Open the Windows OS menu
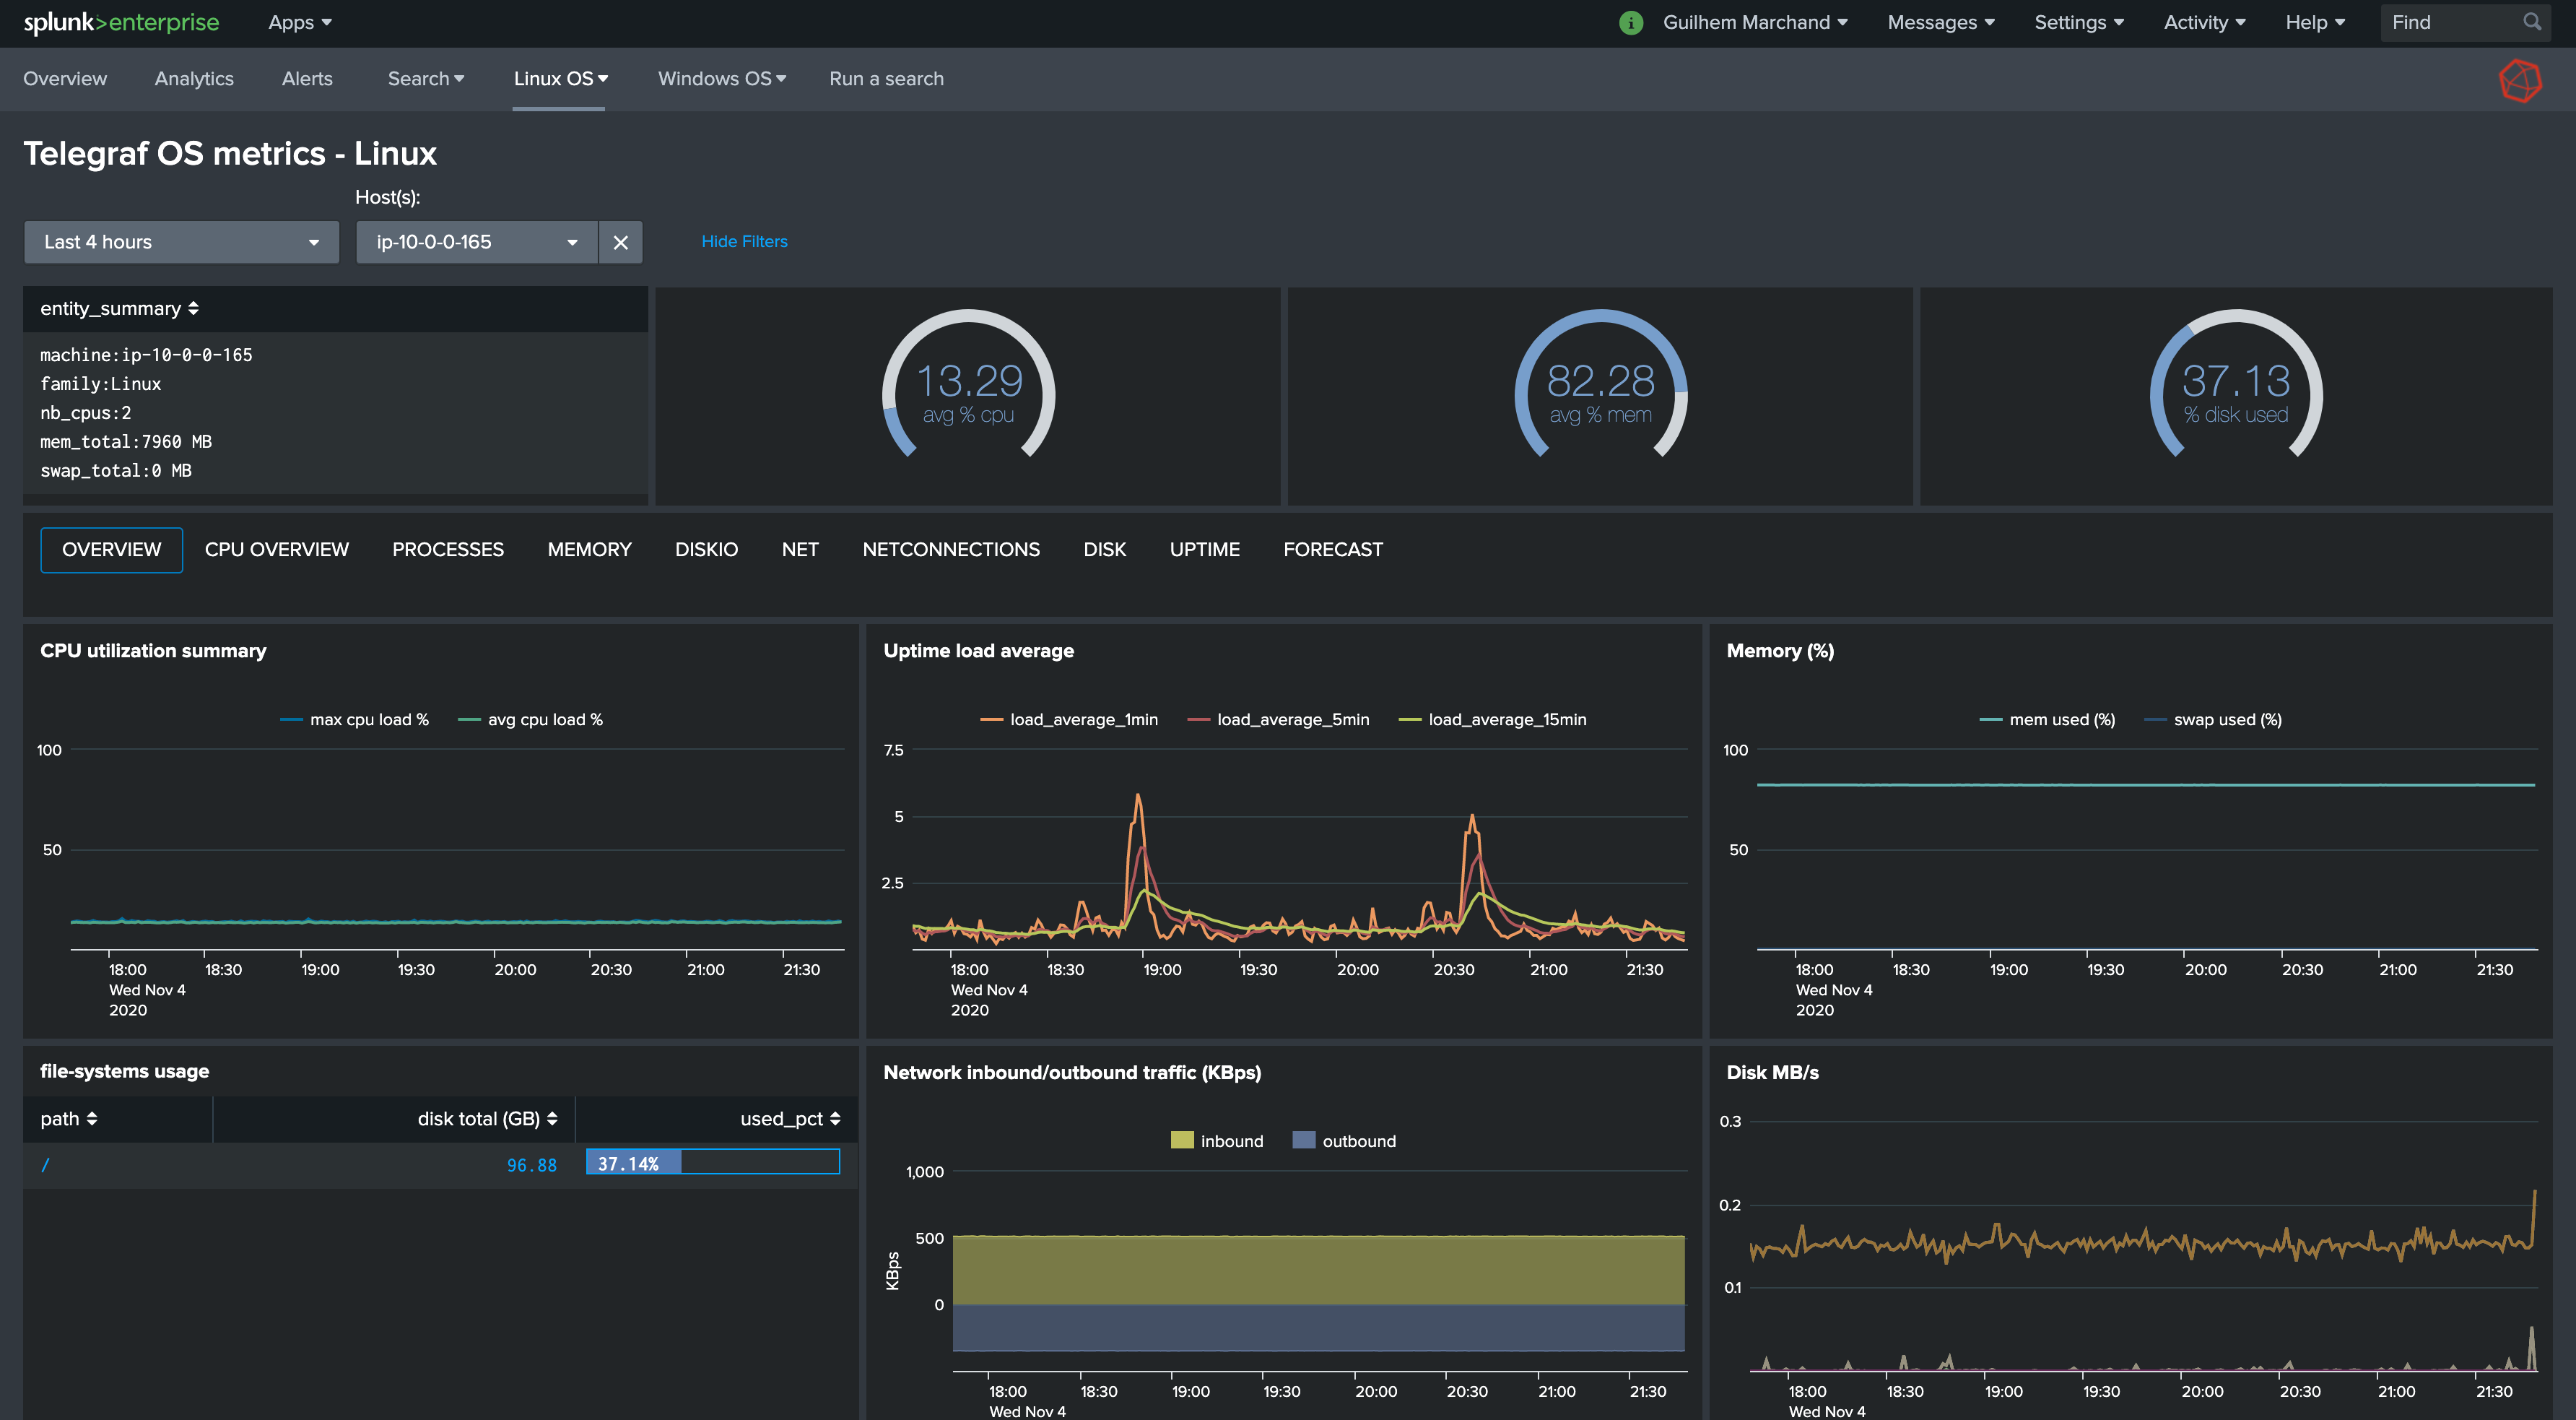This screenshot has height=1420, width=2576. click(x=721, y=78)
